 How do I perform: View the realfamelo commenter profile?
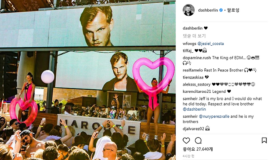193,70
